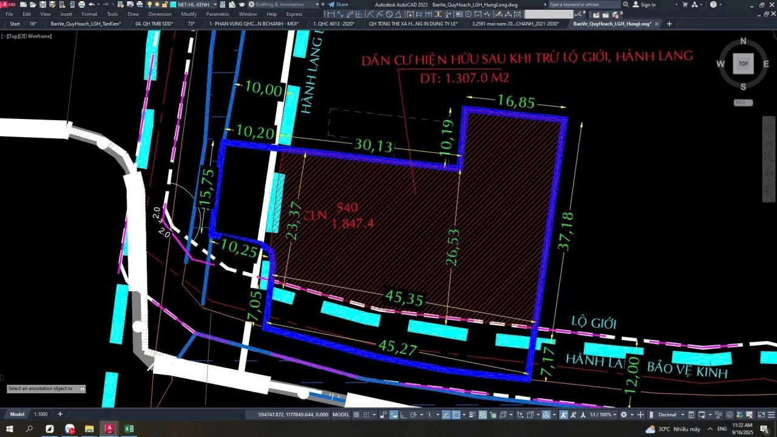
Task: Toggle 2D object snap
Action: (x=456, y=415)
